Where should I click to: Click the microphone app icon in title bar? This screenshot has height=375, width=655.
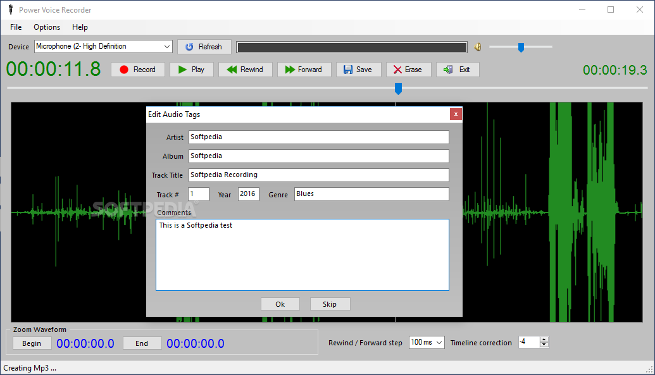click(x=11, y=9)
